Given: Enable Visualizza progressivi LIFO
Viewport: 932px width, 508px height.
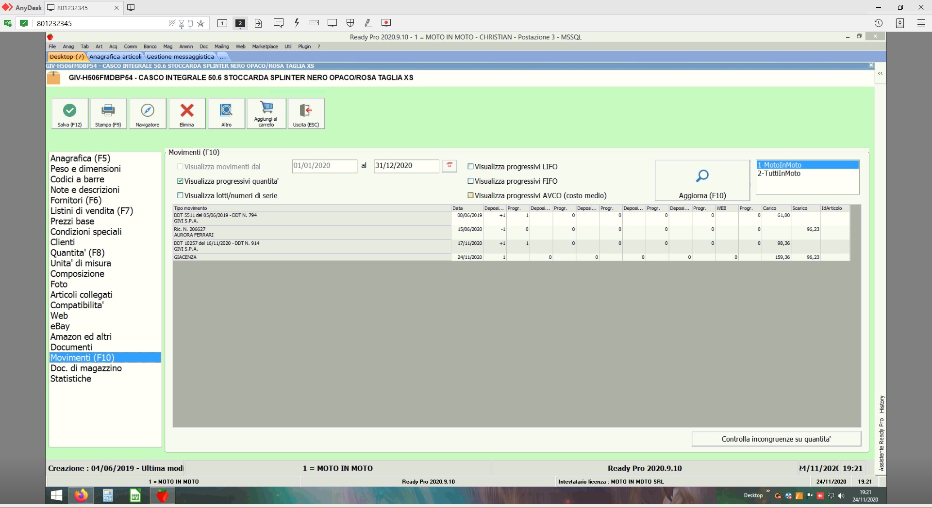Looking at the screenshot, I should [x=470, y=166].
